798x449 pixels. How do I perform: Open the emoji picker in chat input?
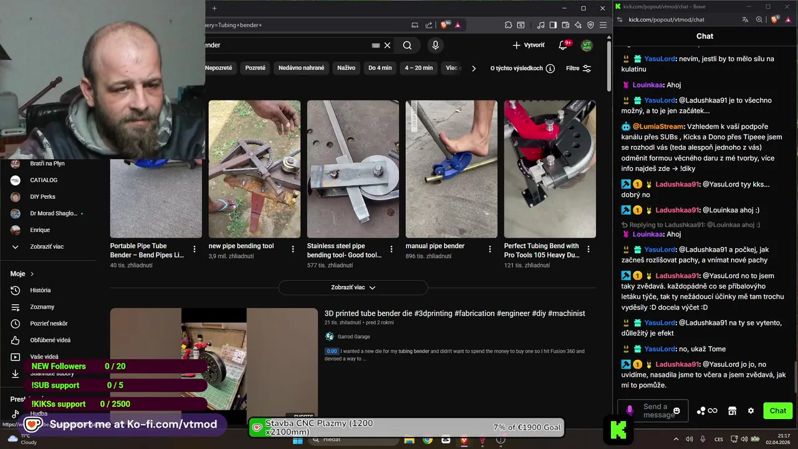[x=676, y=411]
